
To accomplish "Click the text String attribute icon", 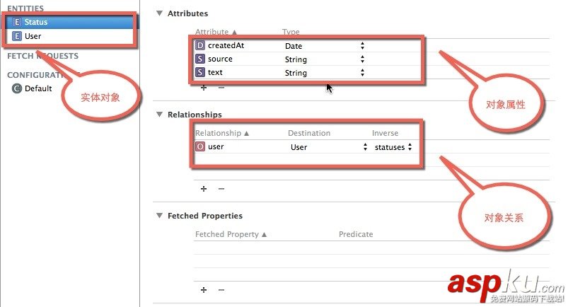I will [200, 73].
